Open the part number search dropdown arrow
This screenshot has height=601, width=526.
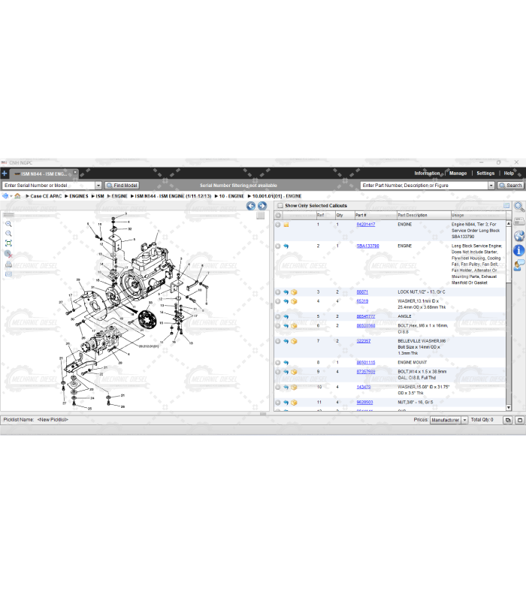click(491, 186)
